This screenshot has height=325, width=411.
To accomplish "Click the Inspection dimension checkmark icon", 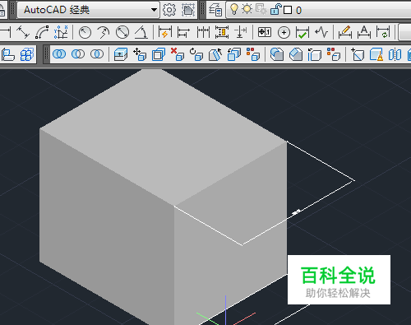I will tap(302, 33).
